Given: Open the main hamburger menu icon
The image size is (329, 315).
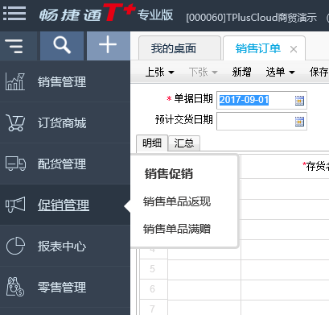Looking at the screenshot, I should pyautogui.click(x=14, y=13).
